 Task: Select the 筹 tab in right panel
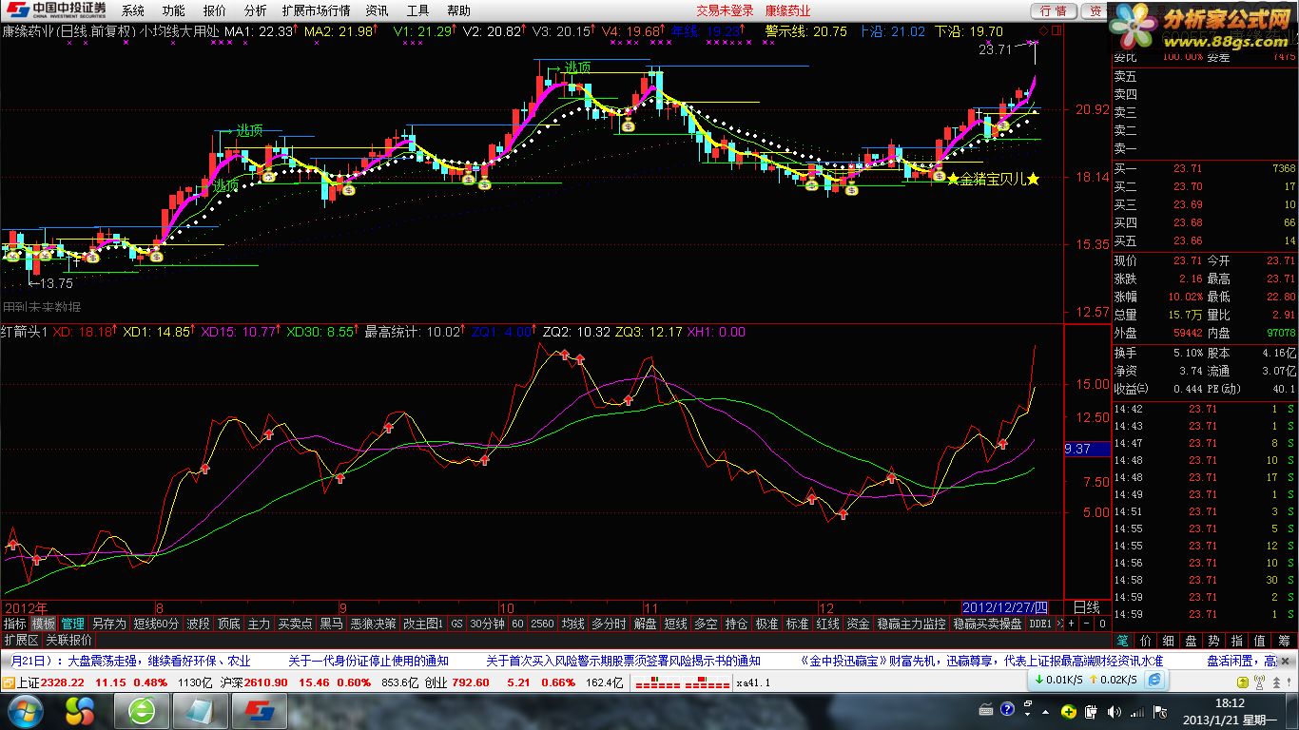click(x=1284, y=641)
